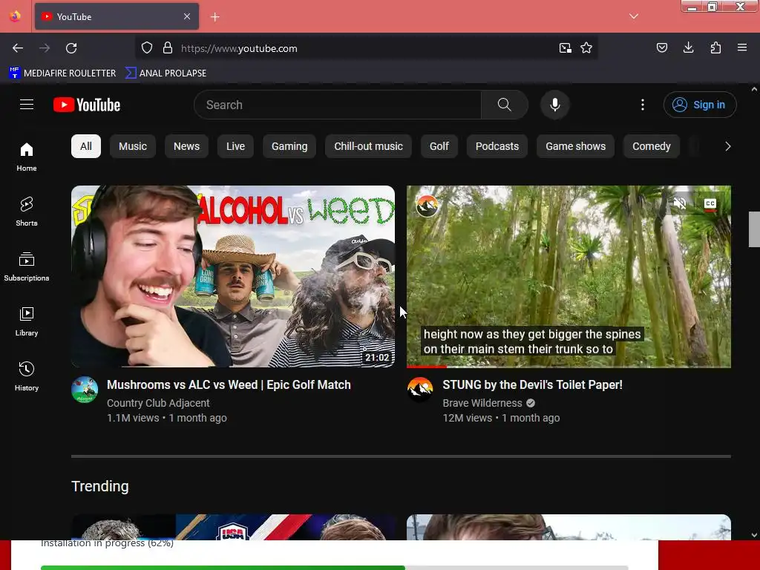Select the Chill-out music chip

point(368,146)
